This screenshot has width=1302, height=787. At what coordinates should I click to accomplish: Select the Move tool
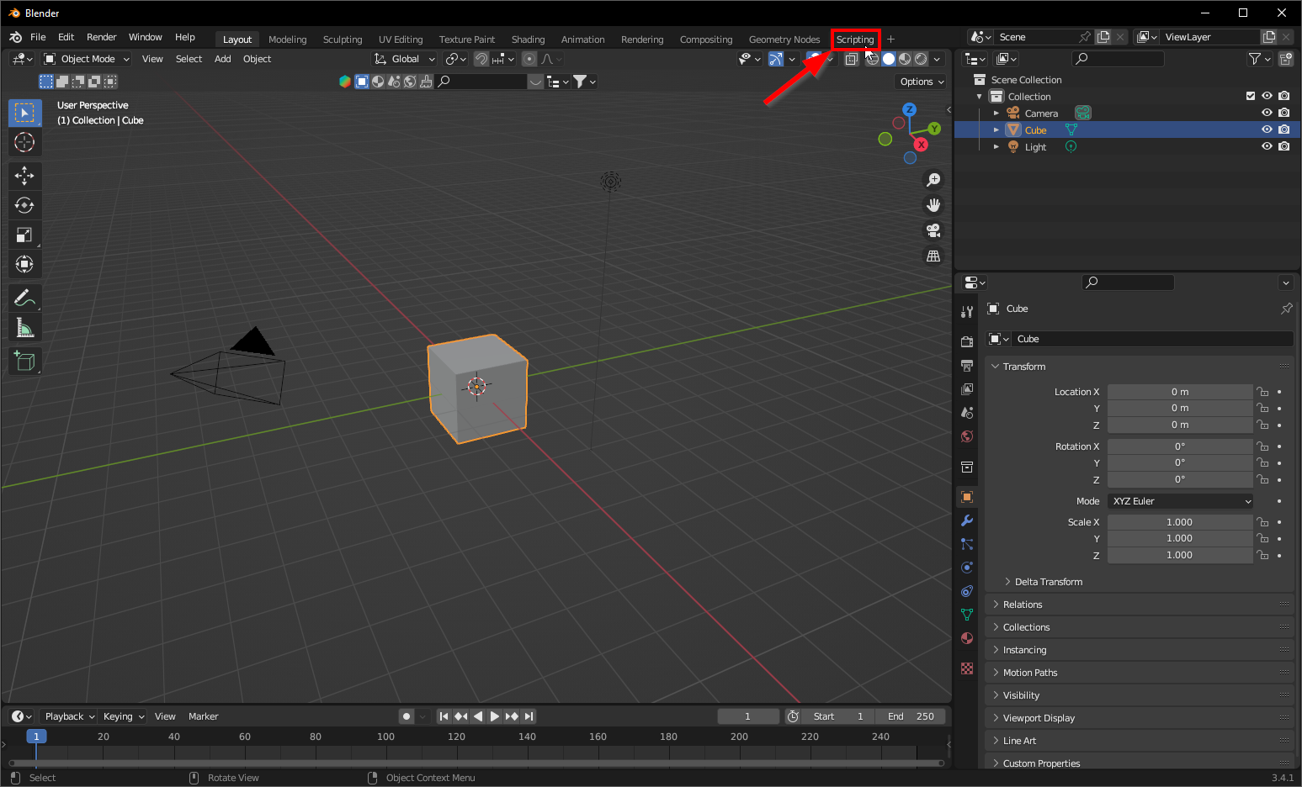click(24, 175)
